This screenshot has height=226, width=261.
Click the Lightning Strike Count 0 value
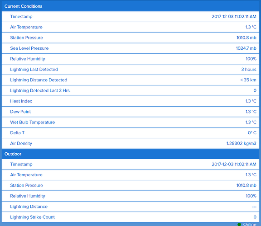(x=255, y=217)
